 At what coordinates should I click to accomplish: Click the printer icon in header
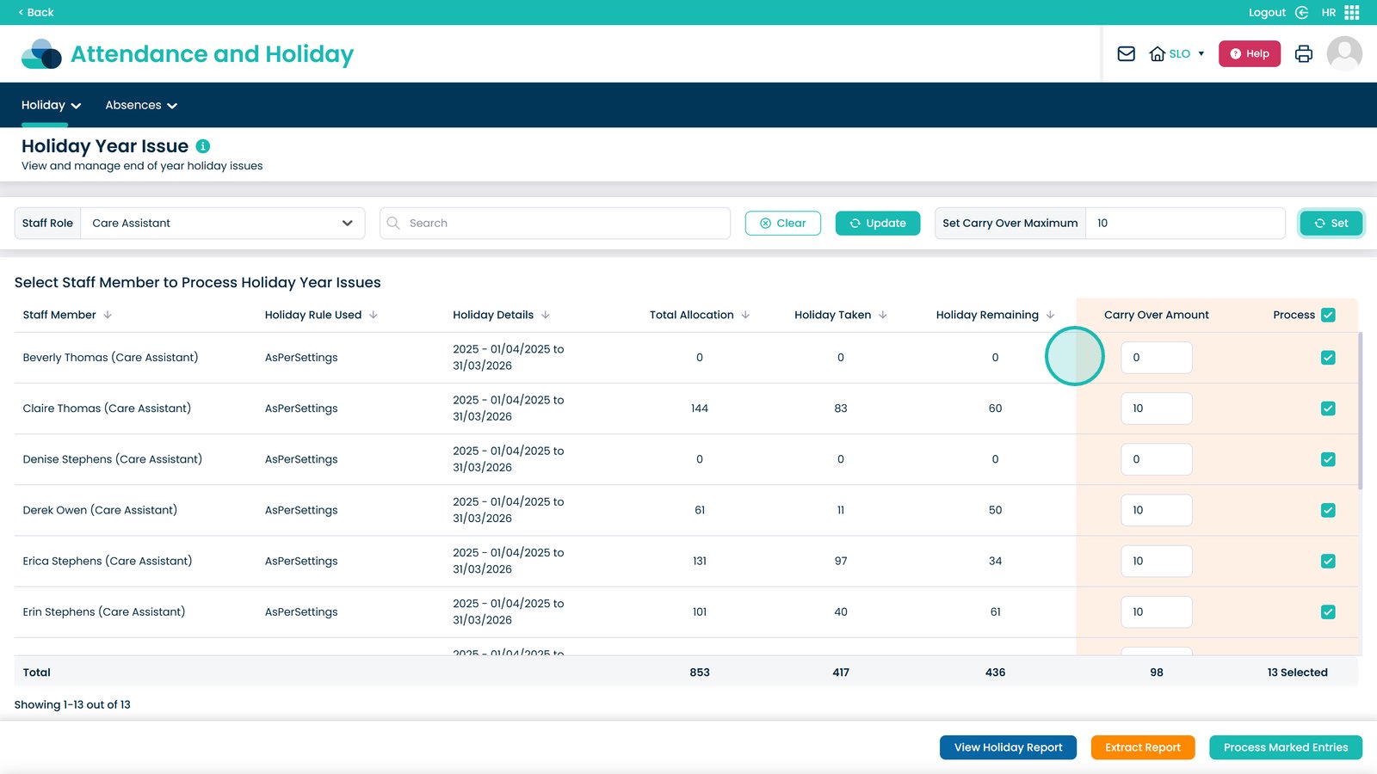pos(1304,53)
